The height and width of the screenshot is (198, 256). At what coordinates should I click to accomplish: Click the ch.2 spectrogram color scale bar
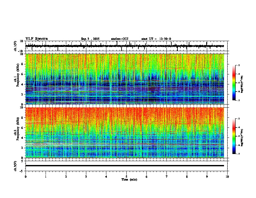[234, 136]
